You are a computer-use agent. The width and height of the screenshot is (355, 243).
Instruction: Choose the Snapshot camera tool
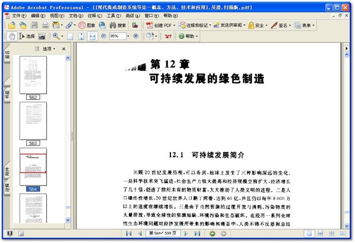[42, 36]
